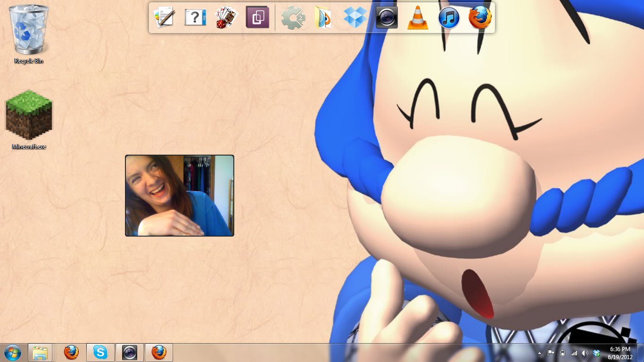
Task: Launch Dropbox from the top dock
Action: tap(355, 18)
